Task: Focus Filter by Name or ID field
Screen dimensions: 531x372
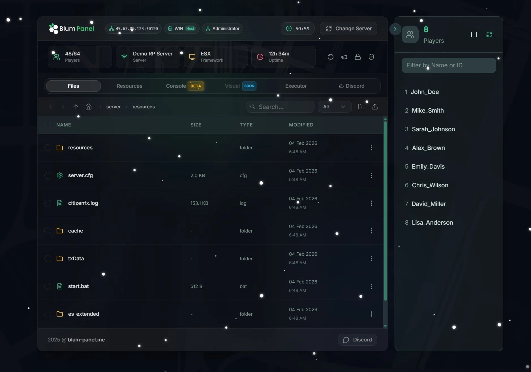Action: pos(449,65)
